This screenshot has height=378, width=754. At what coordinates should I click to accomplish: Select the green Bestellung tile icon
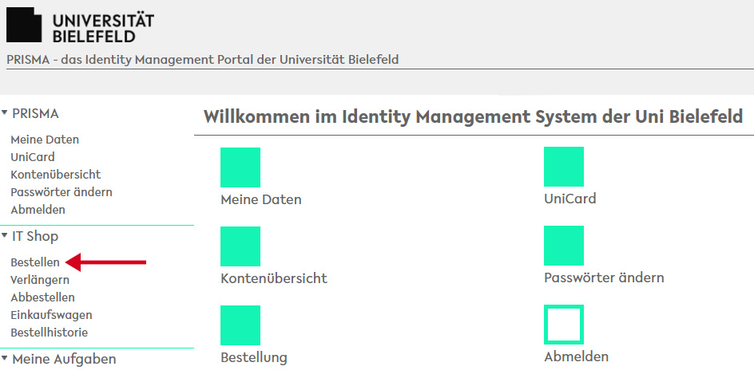pyautogui.click(x=240, y=325)
